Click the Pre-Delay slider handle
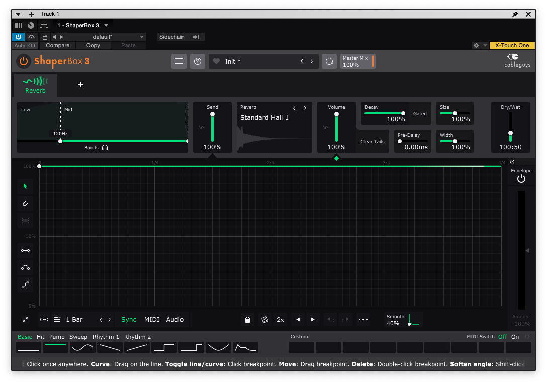The image size is (547, 384). 400,141
